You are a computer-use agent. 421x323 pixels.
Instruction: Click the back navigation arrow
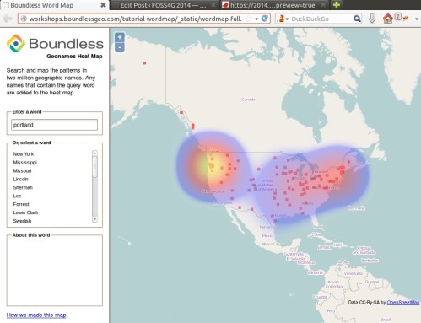(8, 19)
